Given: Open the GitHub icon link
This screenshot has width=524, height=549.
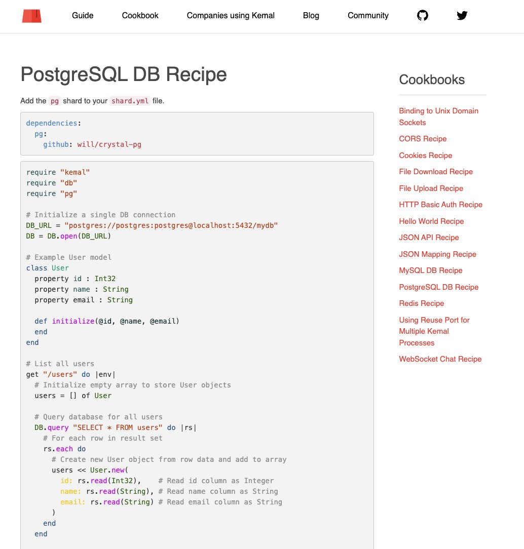Looking at the screenshot, I should pyautogui.click(x=423, y=15).
